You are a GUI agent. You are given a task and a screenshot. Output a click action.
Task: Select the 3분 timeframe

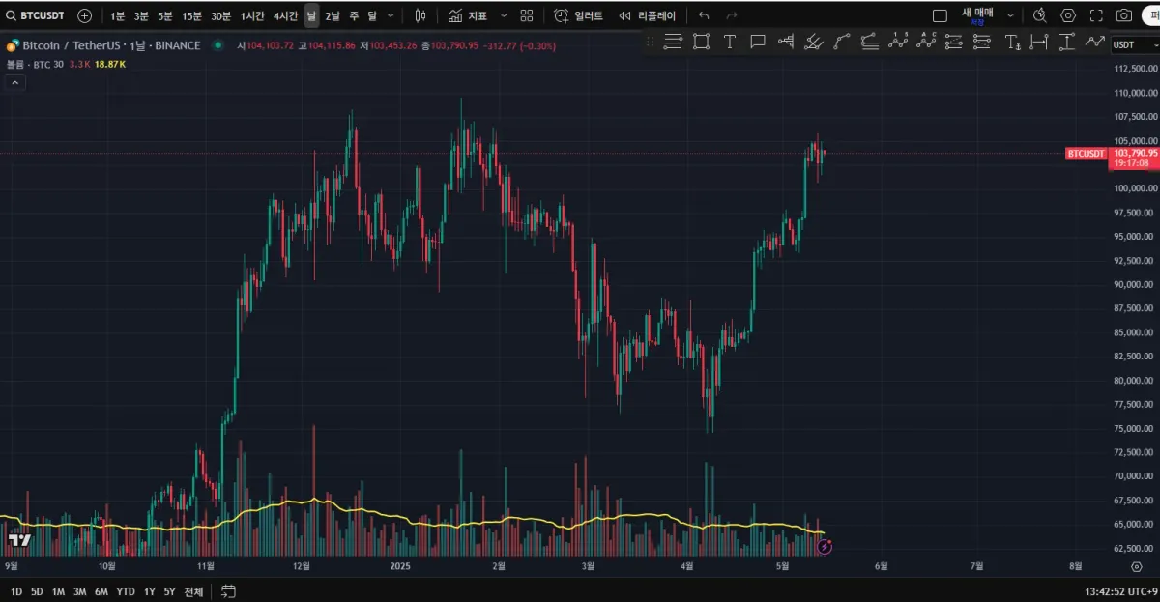(x=141, y=16)
